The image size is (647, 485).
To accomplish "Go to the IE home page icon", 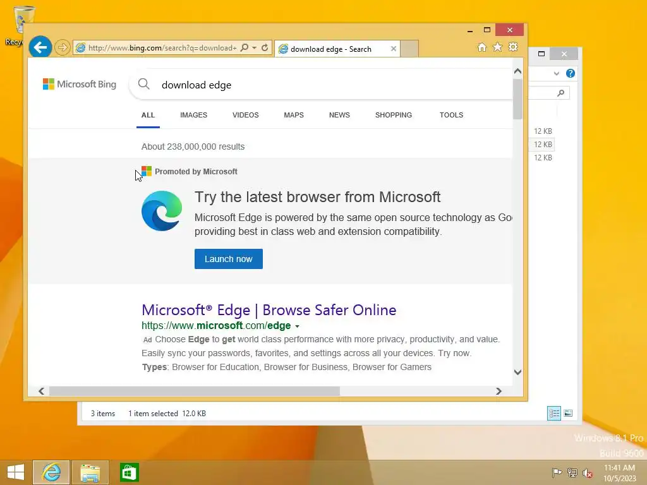I will [x=482, y=47].
